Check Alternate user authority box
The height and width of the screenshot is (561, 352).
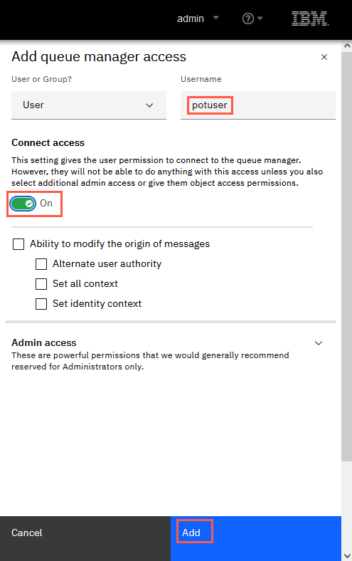41,264
